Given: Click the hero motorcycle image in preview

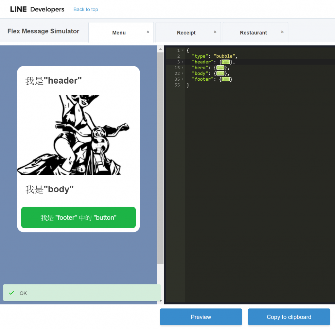Looking at the screenshot, I should coord(79,135).
